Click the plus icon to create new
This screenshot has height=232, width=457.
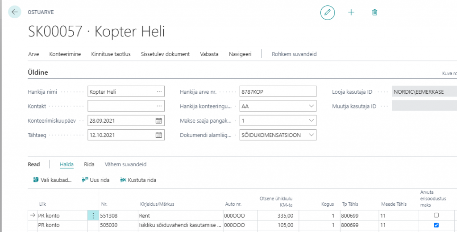point(351,12)
